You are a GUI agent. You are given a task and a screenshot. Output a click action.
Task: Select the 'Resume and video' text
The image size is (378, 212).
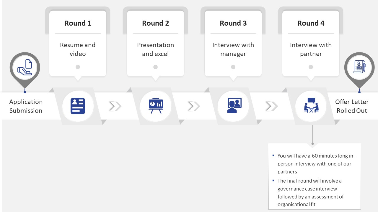coord(78,49)
